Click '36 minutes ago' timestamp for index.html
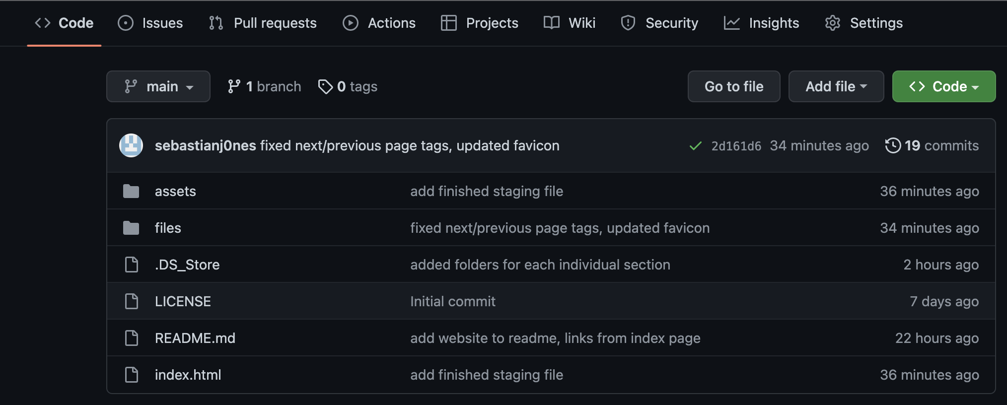The image size is (1007, 405). click(x=930, y=375)
